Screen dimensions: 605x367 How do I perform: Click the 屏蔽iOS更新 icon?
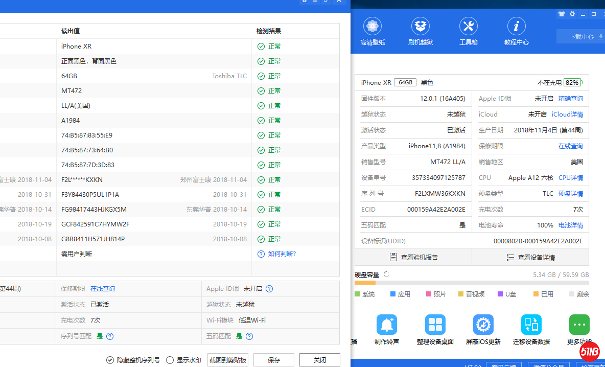[x=483, y=325]
